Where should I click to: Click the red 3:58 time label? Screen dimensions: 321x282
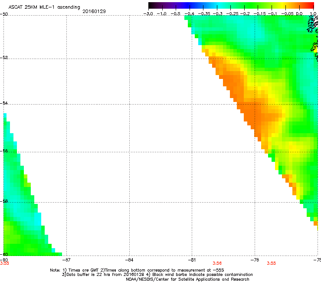217,263
